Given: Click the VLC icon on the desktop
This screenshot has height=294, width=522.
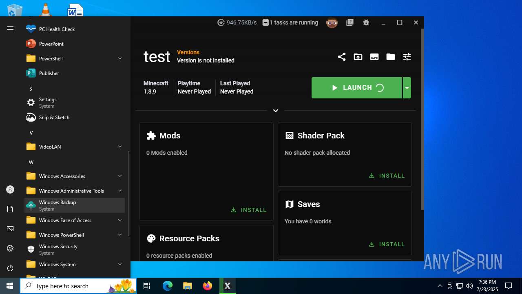Looking at the screenshot, I should 45,10.
